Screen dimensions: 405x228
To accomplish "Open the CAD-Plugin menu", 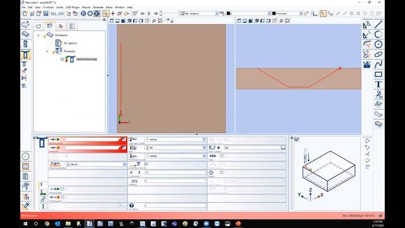I will [x=73, y=7].
